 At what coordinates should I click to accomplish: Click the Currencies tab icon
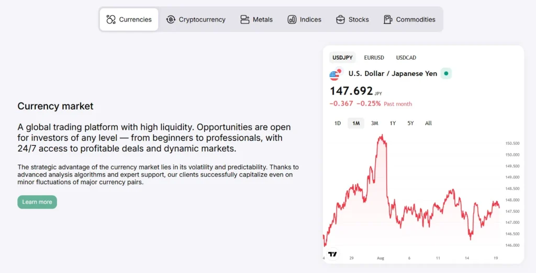click(x=110, y=19)
